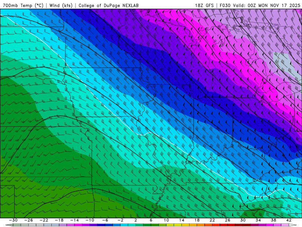Click the −14 label on the color scale
302x227 pixels.
pyautogui.click(x=74, y=220)
